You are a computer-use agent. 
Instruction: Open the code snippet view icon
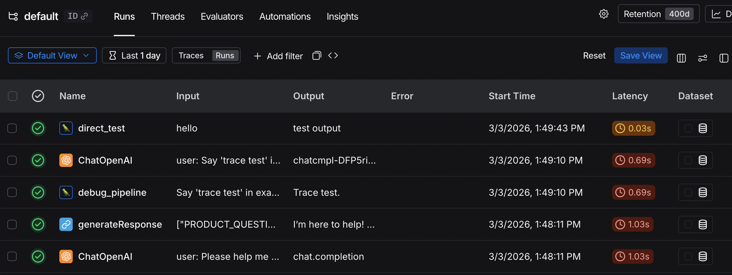pos(333,56)
